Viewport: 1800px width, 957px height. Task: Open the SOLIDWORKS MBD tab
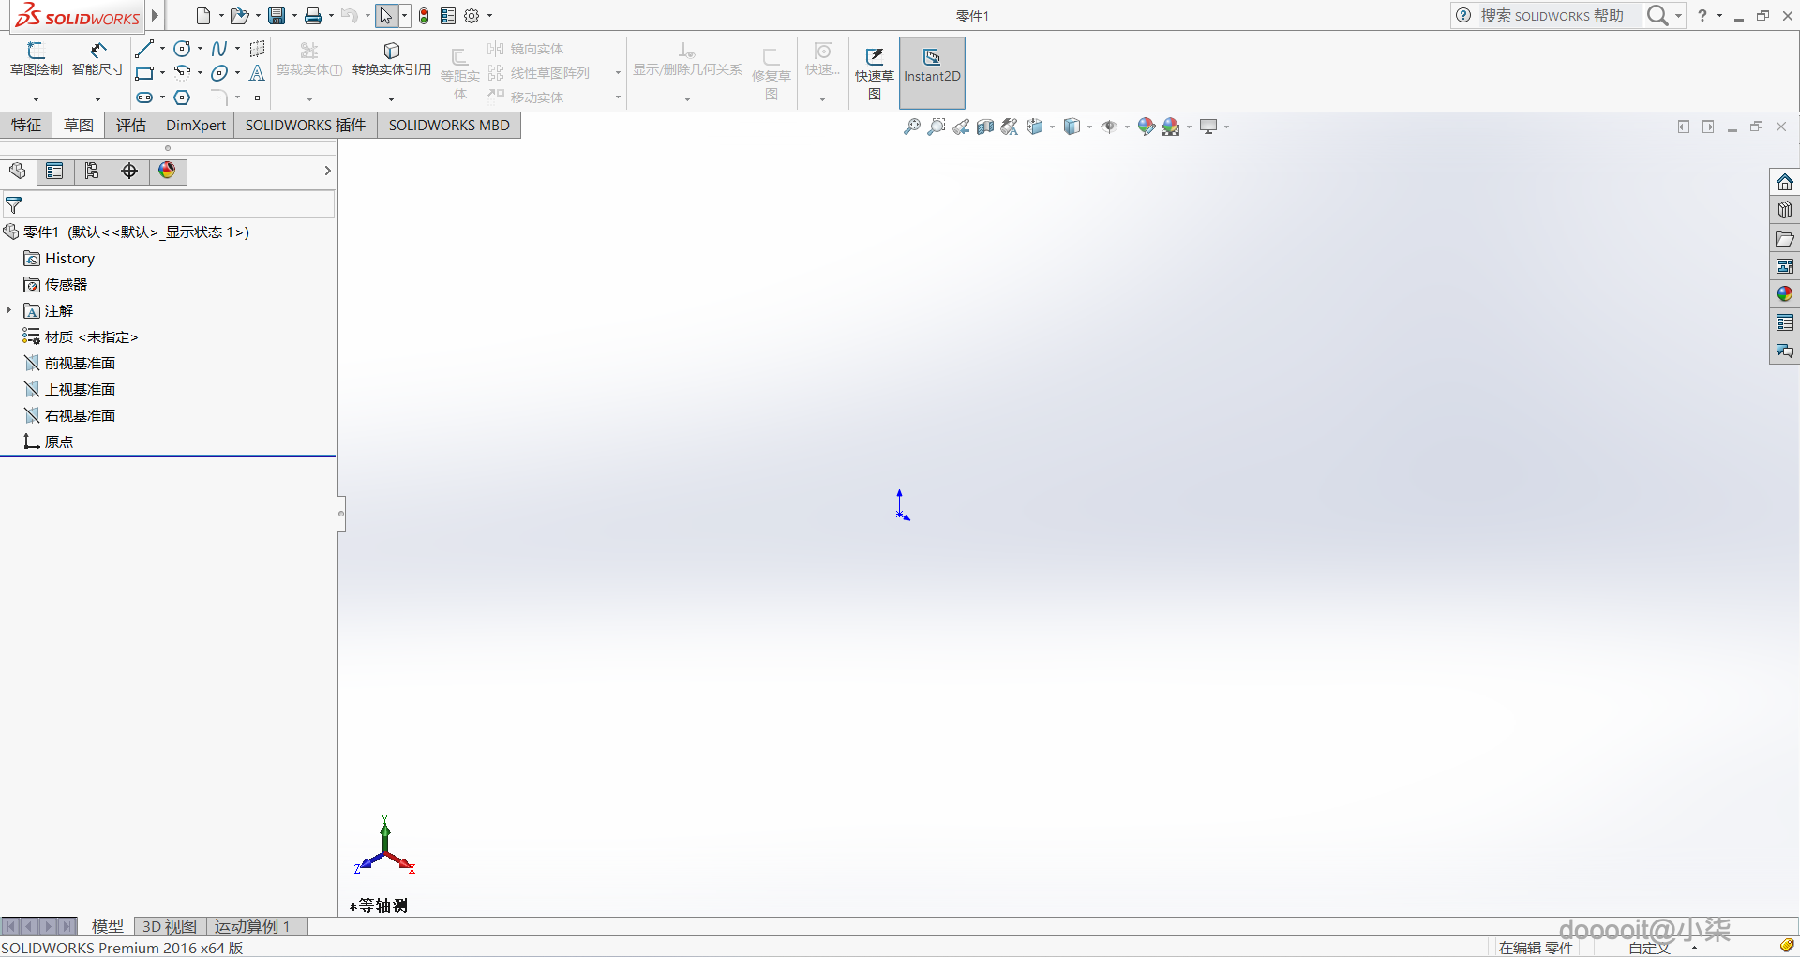coord(449,126)
